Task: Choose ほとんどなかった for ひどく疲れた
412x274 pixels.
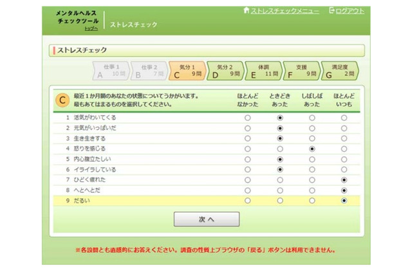Action: click(247, 180)
